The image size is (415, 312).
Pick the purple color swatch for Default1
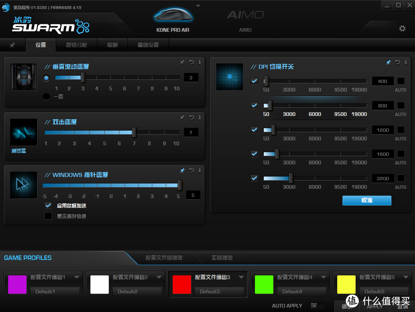pos(18,284)
